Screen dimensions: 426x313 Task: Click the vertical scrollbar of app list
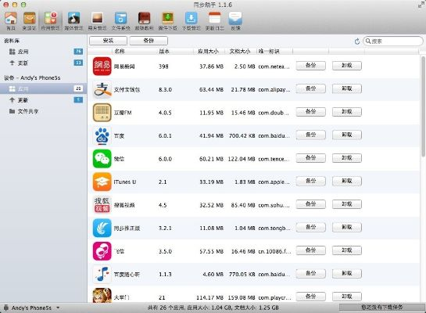tap(423, 106)
